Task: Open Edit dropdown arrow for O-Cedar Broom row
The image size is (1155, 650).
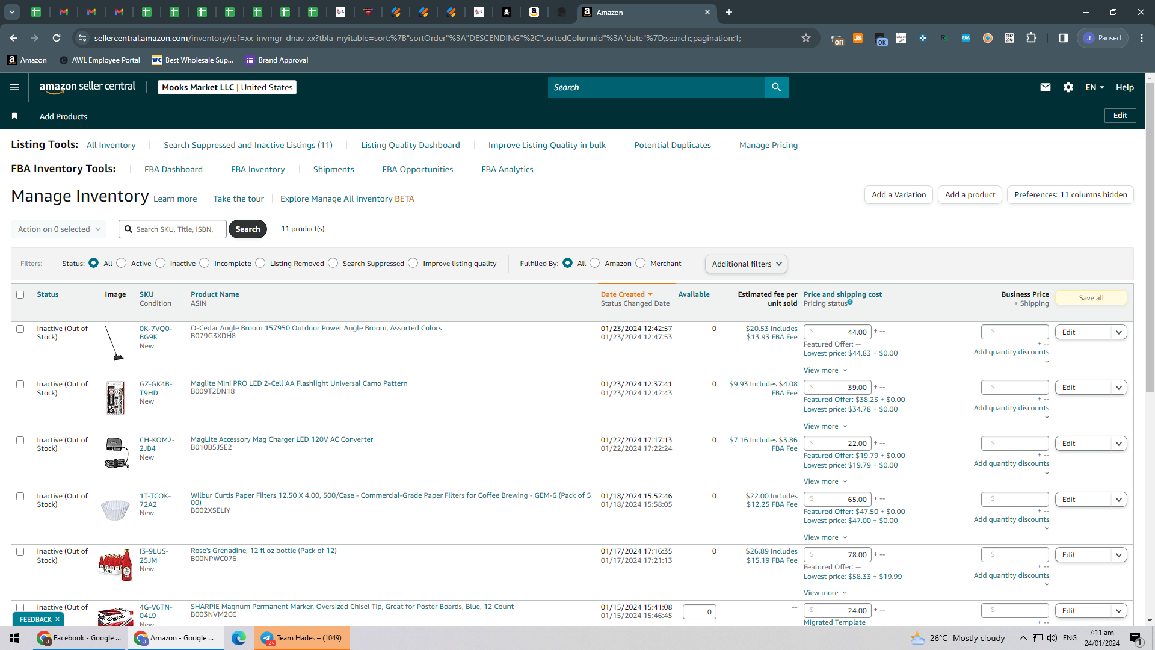Action: pos(1119,332)
